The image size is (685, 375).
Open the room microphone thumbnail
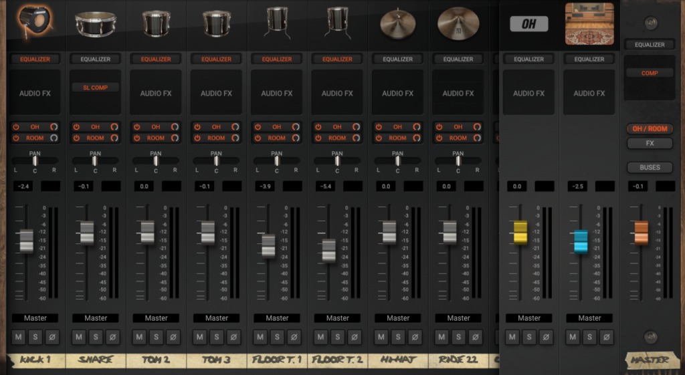point(589,23)
